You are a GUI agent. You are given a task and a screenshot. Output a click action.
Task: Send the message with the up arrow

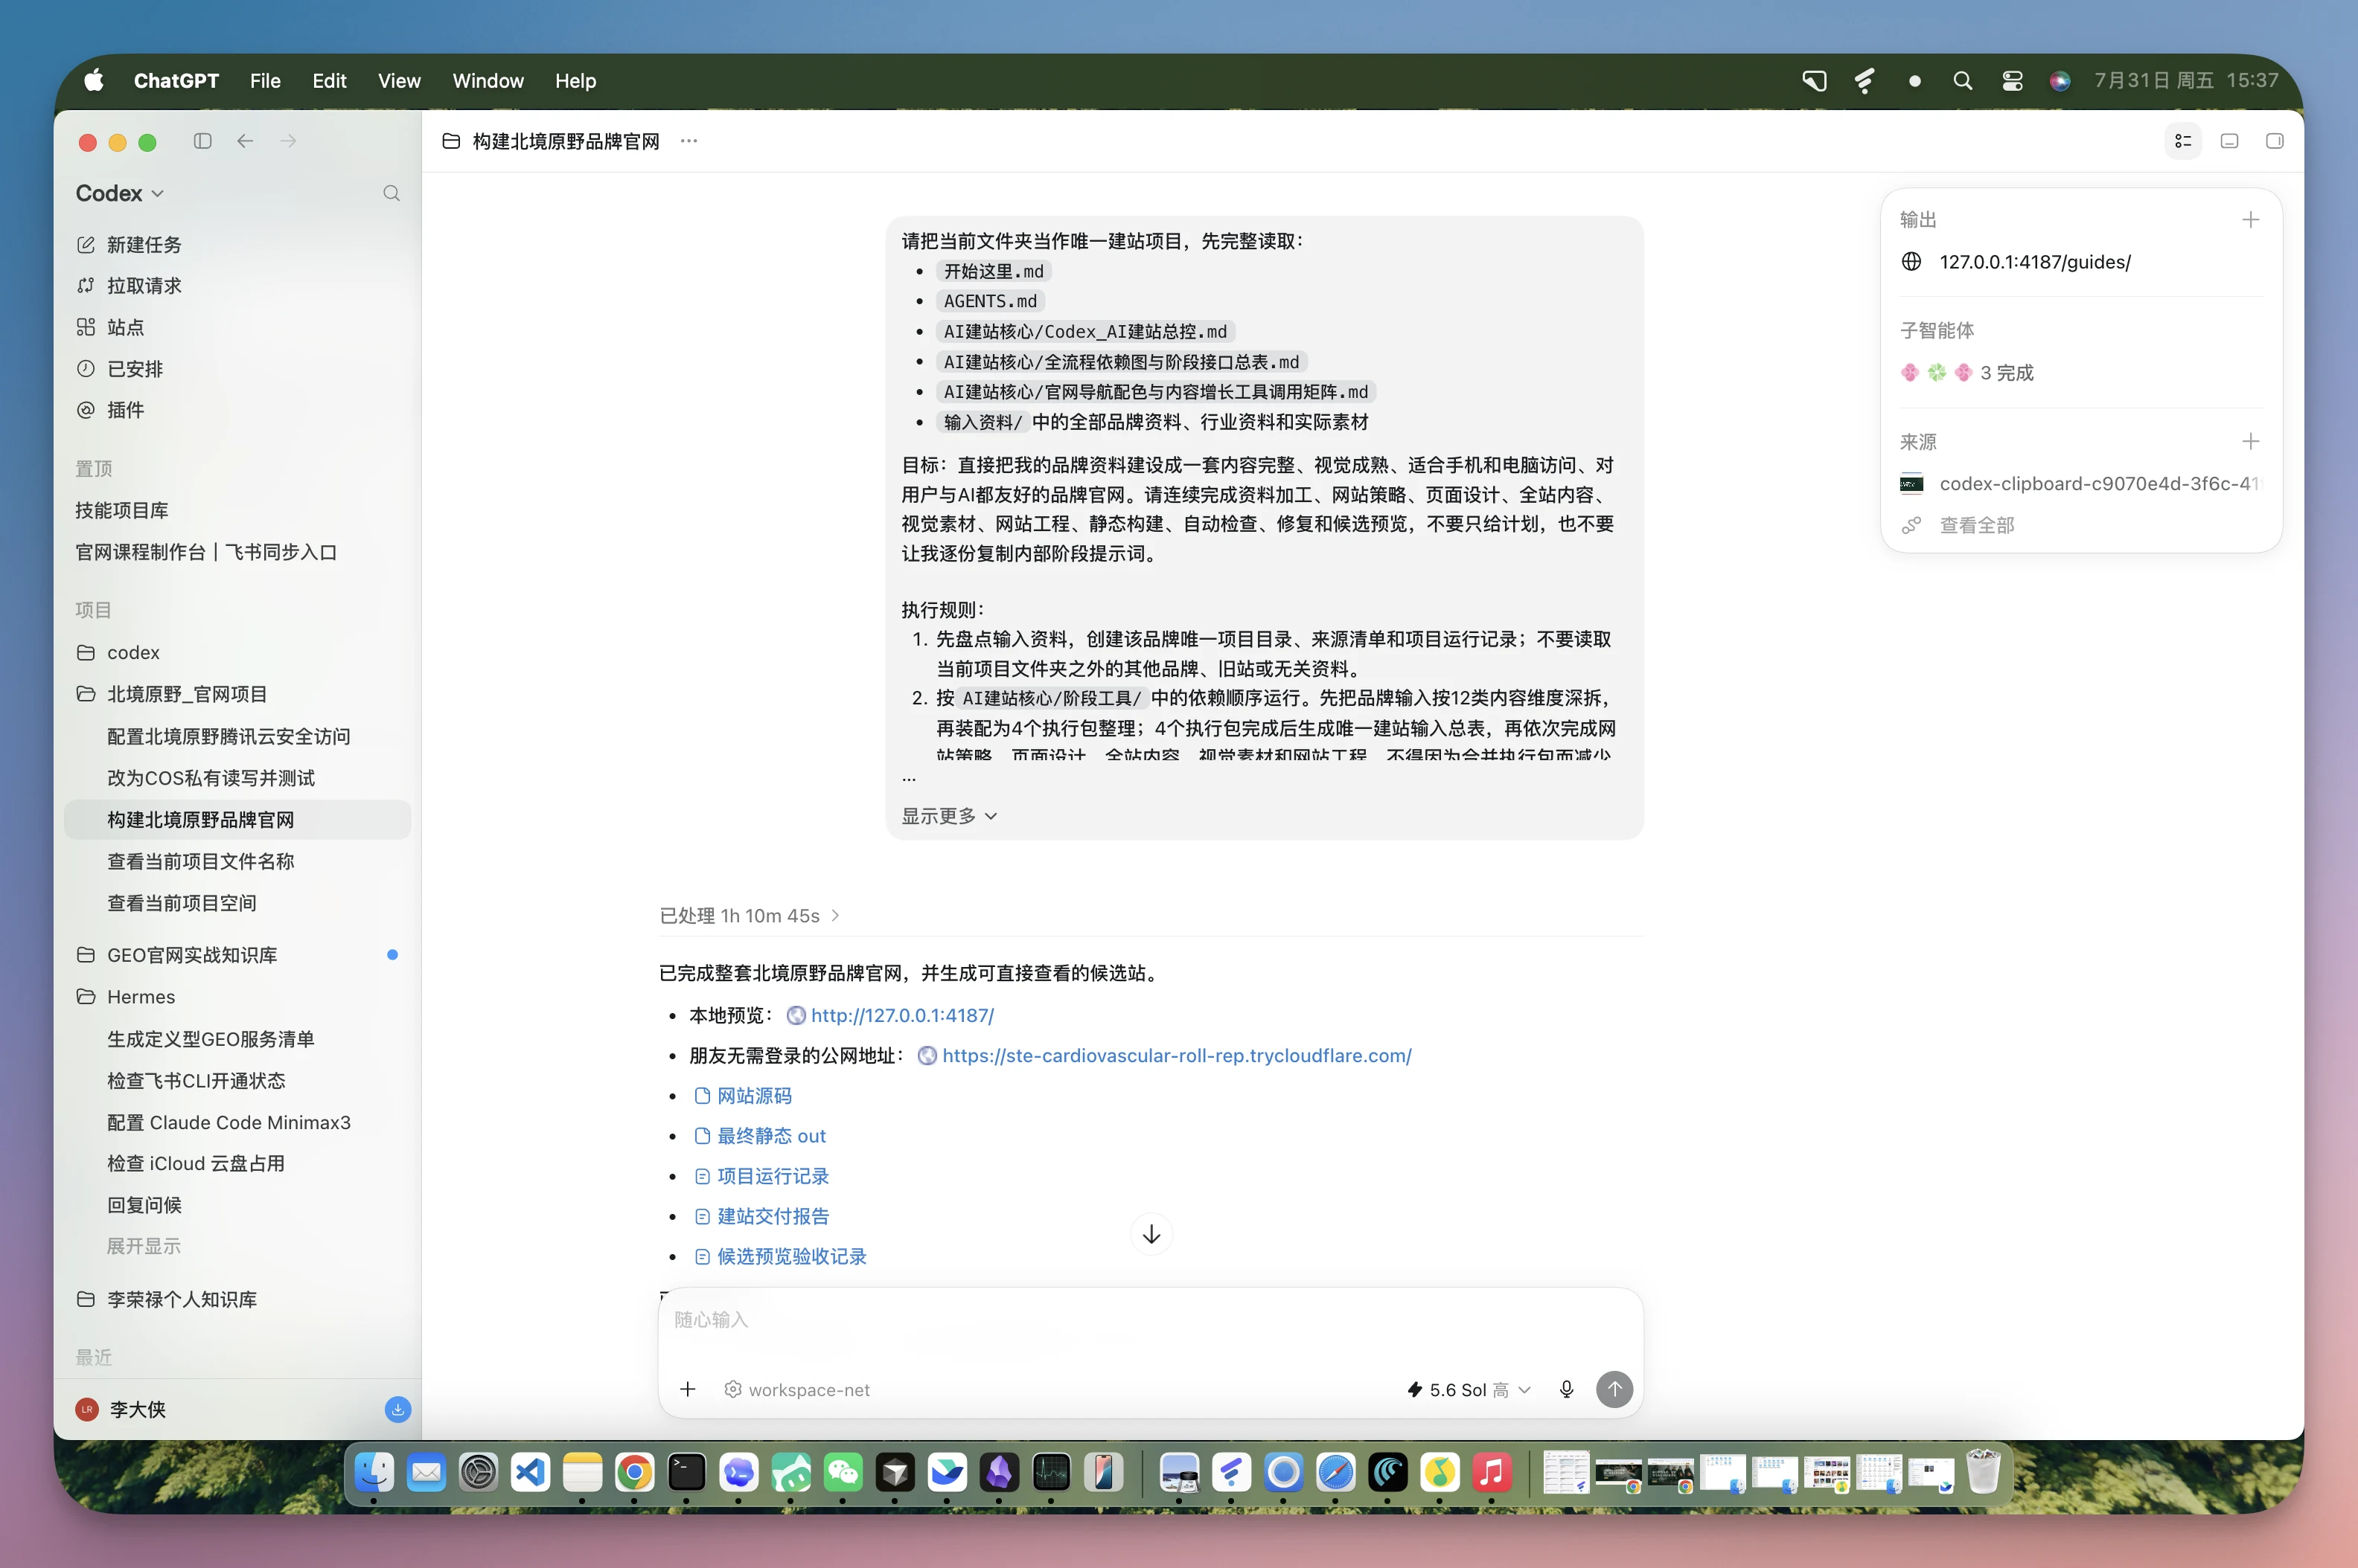1614,1389
